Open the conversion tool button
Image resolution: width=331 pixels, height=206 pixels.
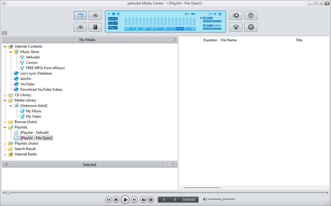(x=236, y=27)
